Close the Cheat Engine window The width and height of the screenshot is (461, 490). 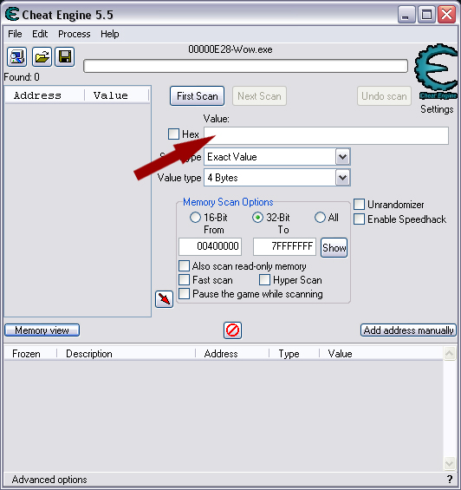(x=446, y=15)
